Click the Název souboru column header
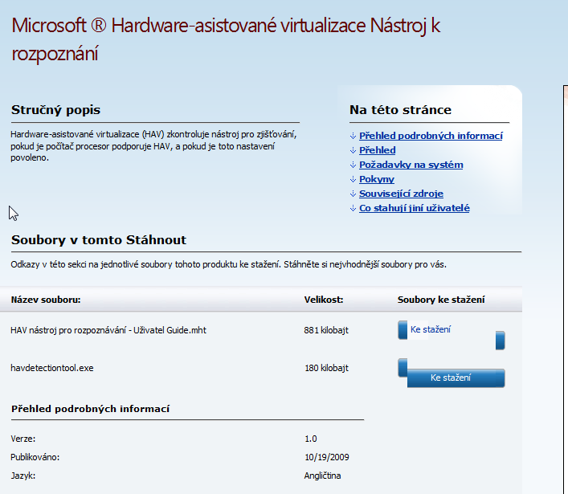This screenshot has height=494, width=568. (x=46, y=300)
